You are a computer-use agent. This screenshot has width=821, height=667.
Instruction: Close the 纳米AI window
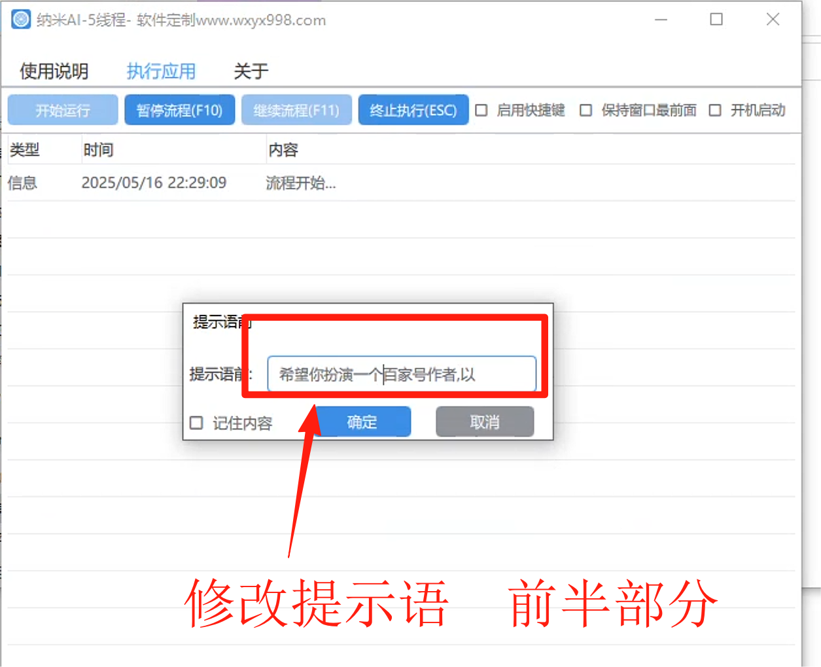(773, 20)
